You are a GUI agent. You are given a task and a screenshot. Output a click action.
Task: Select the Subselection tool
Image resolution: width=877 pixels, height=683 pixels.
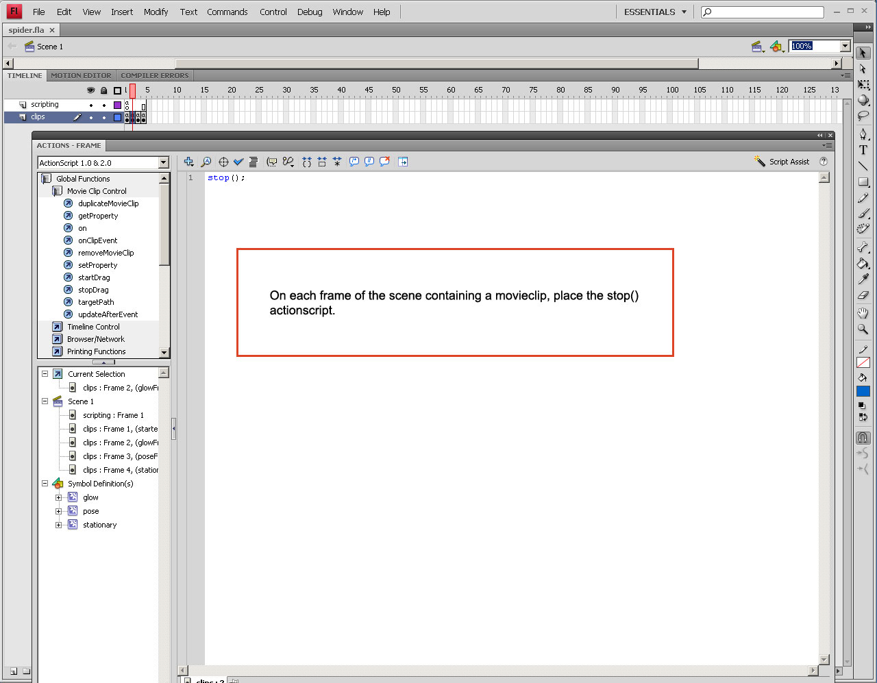tap(863, 69)
